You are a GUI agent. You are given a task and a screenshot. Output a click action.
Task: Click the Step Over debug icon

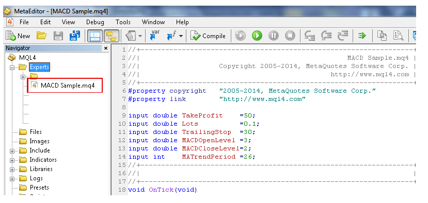point(326,36)
